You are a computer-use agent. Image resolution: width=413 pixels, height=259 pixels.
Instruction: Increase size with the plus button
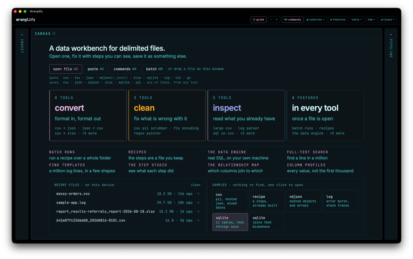277,20
